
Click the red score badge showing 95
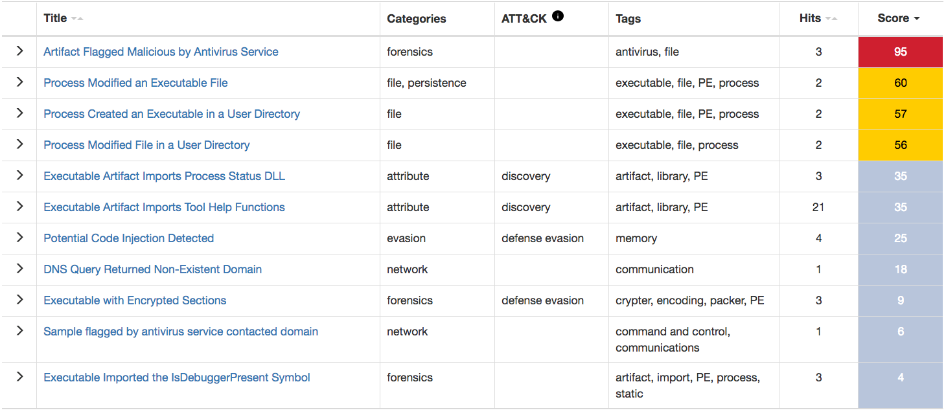(x=900, y=51)
